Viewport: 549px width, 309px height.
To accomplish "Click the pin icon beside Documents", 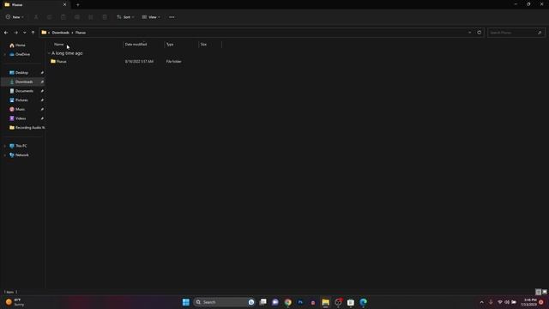I will 42,91.
